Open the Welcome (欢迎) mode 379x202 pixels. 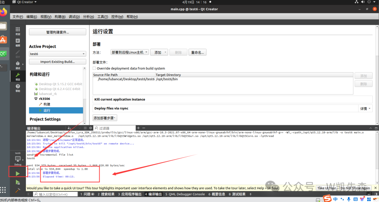click(x=18, y=31)
